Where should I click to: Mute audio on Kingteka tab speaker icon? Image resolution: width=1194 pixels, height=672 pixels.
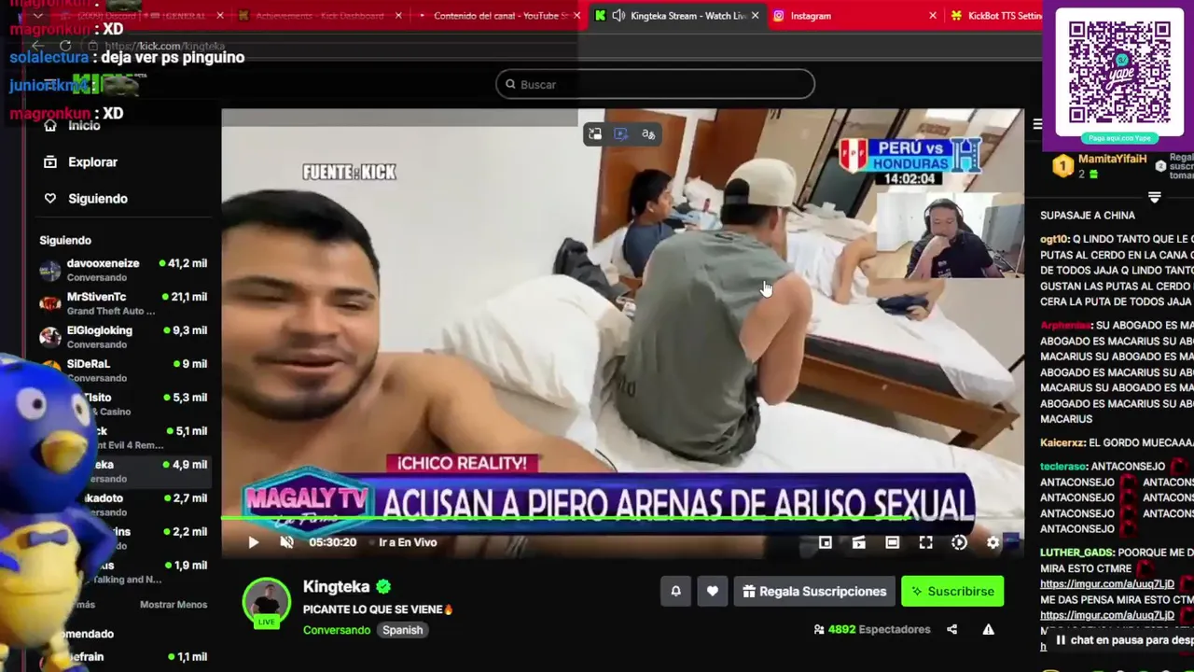(x=618, y=16)
